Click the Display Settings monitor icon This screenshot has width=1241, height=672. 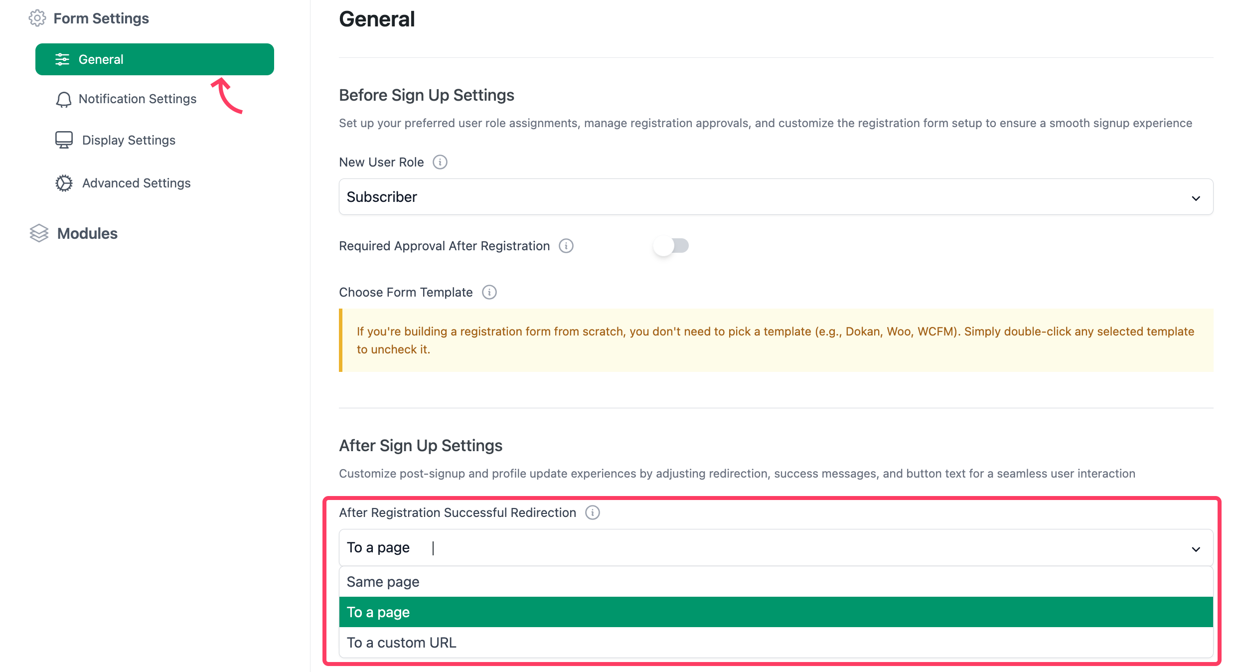64,140
